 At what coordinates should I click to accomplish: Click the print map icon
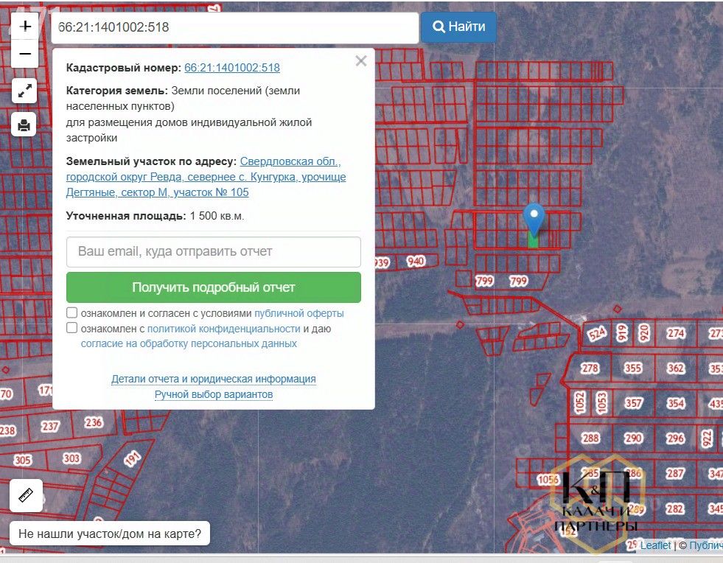point(24,125)
